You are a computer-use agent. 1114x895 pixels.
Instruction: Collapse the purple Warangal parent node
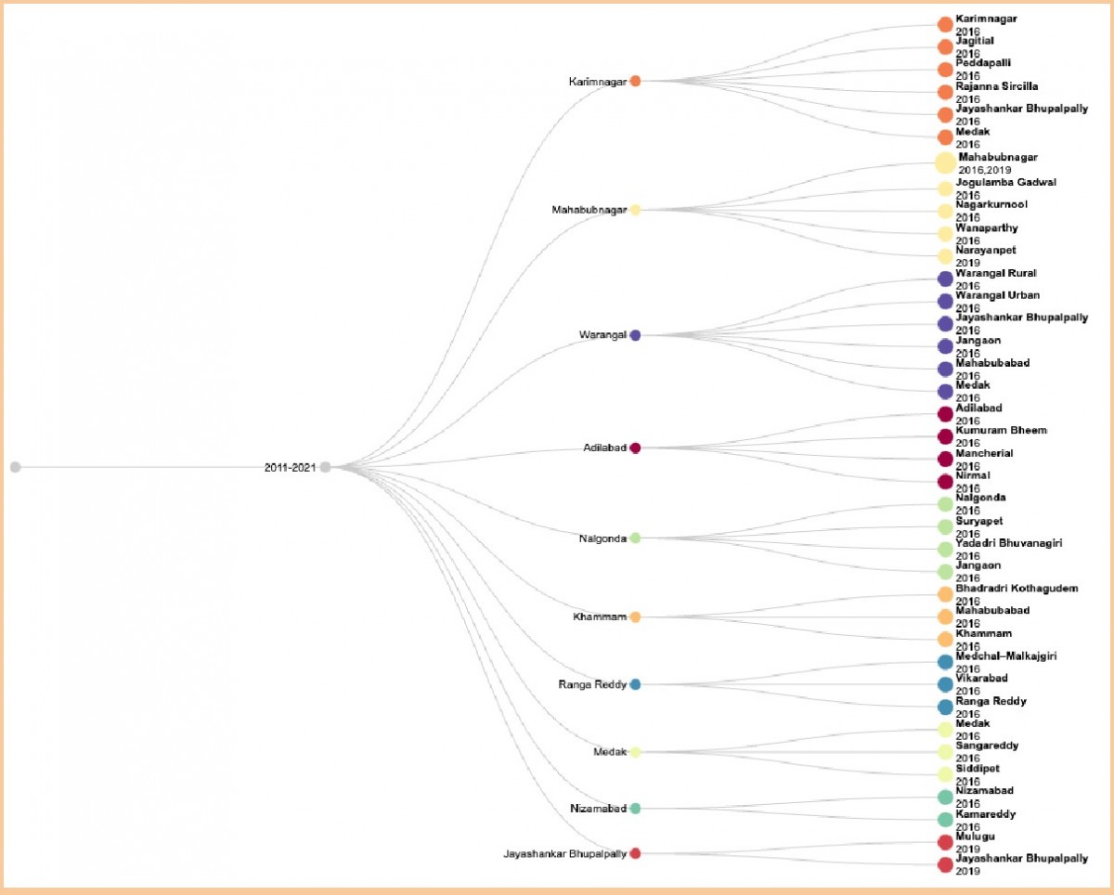click(635, 335)
